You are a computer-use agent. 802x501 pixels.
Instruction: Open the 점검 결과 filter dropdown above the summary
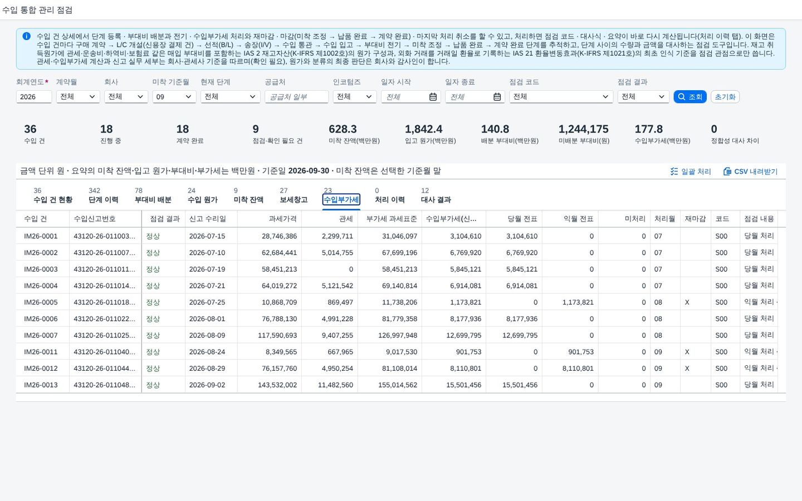(643, 97)
